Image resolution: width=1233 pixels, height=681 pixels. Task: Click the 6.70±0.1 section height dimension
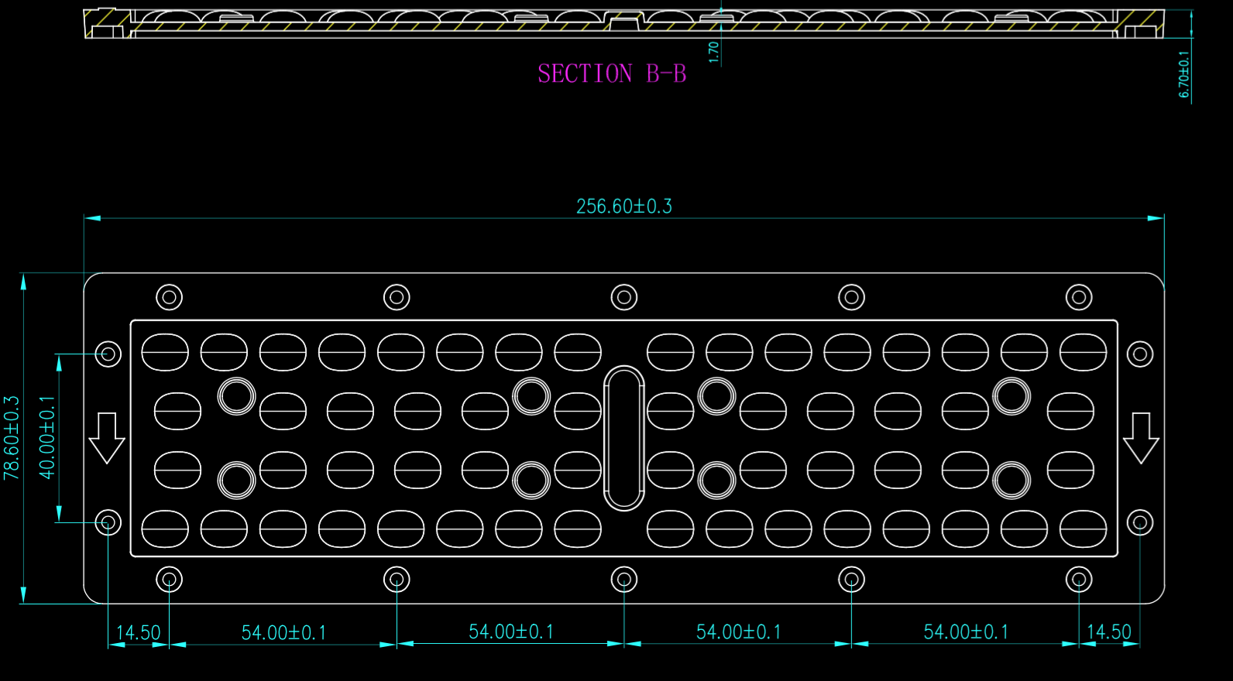point(1183,74)
